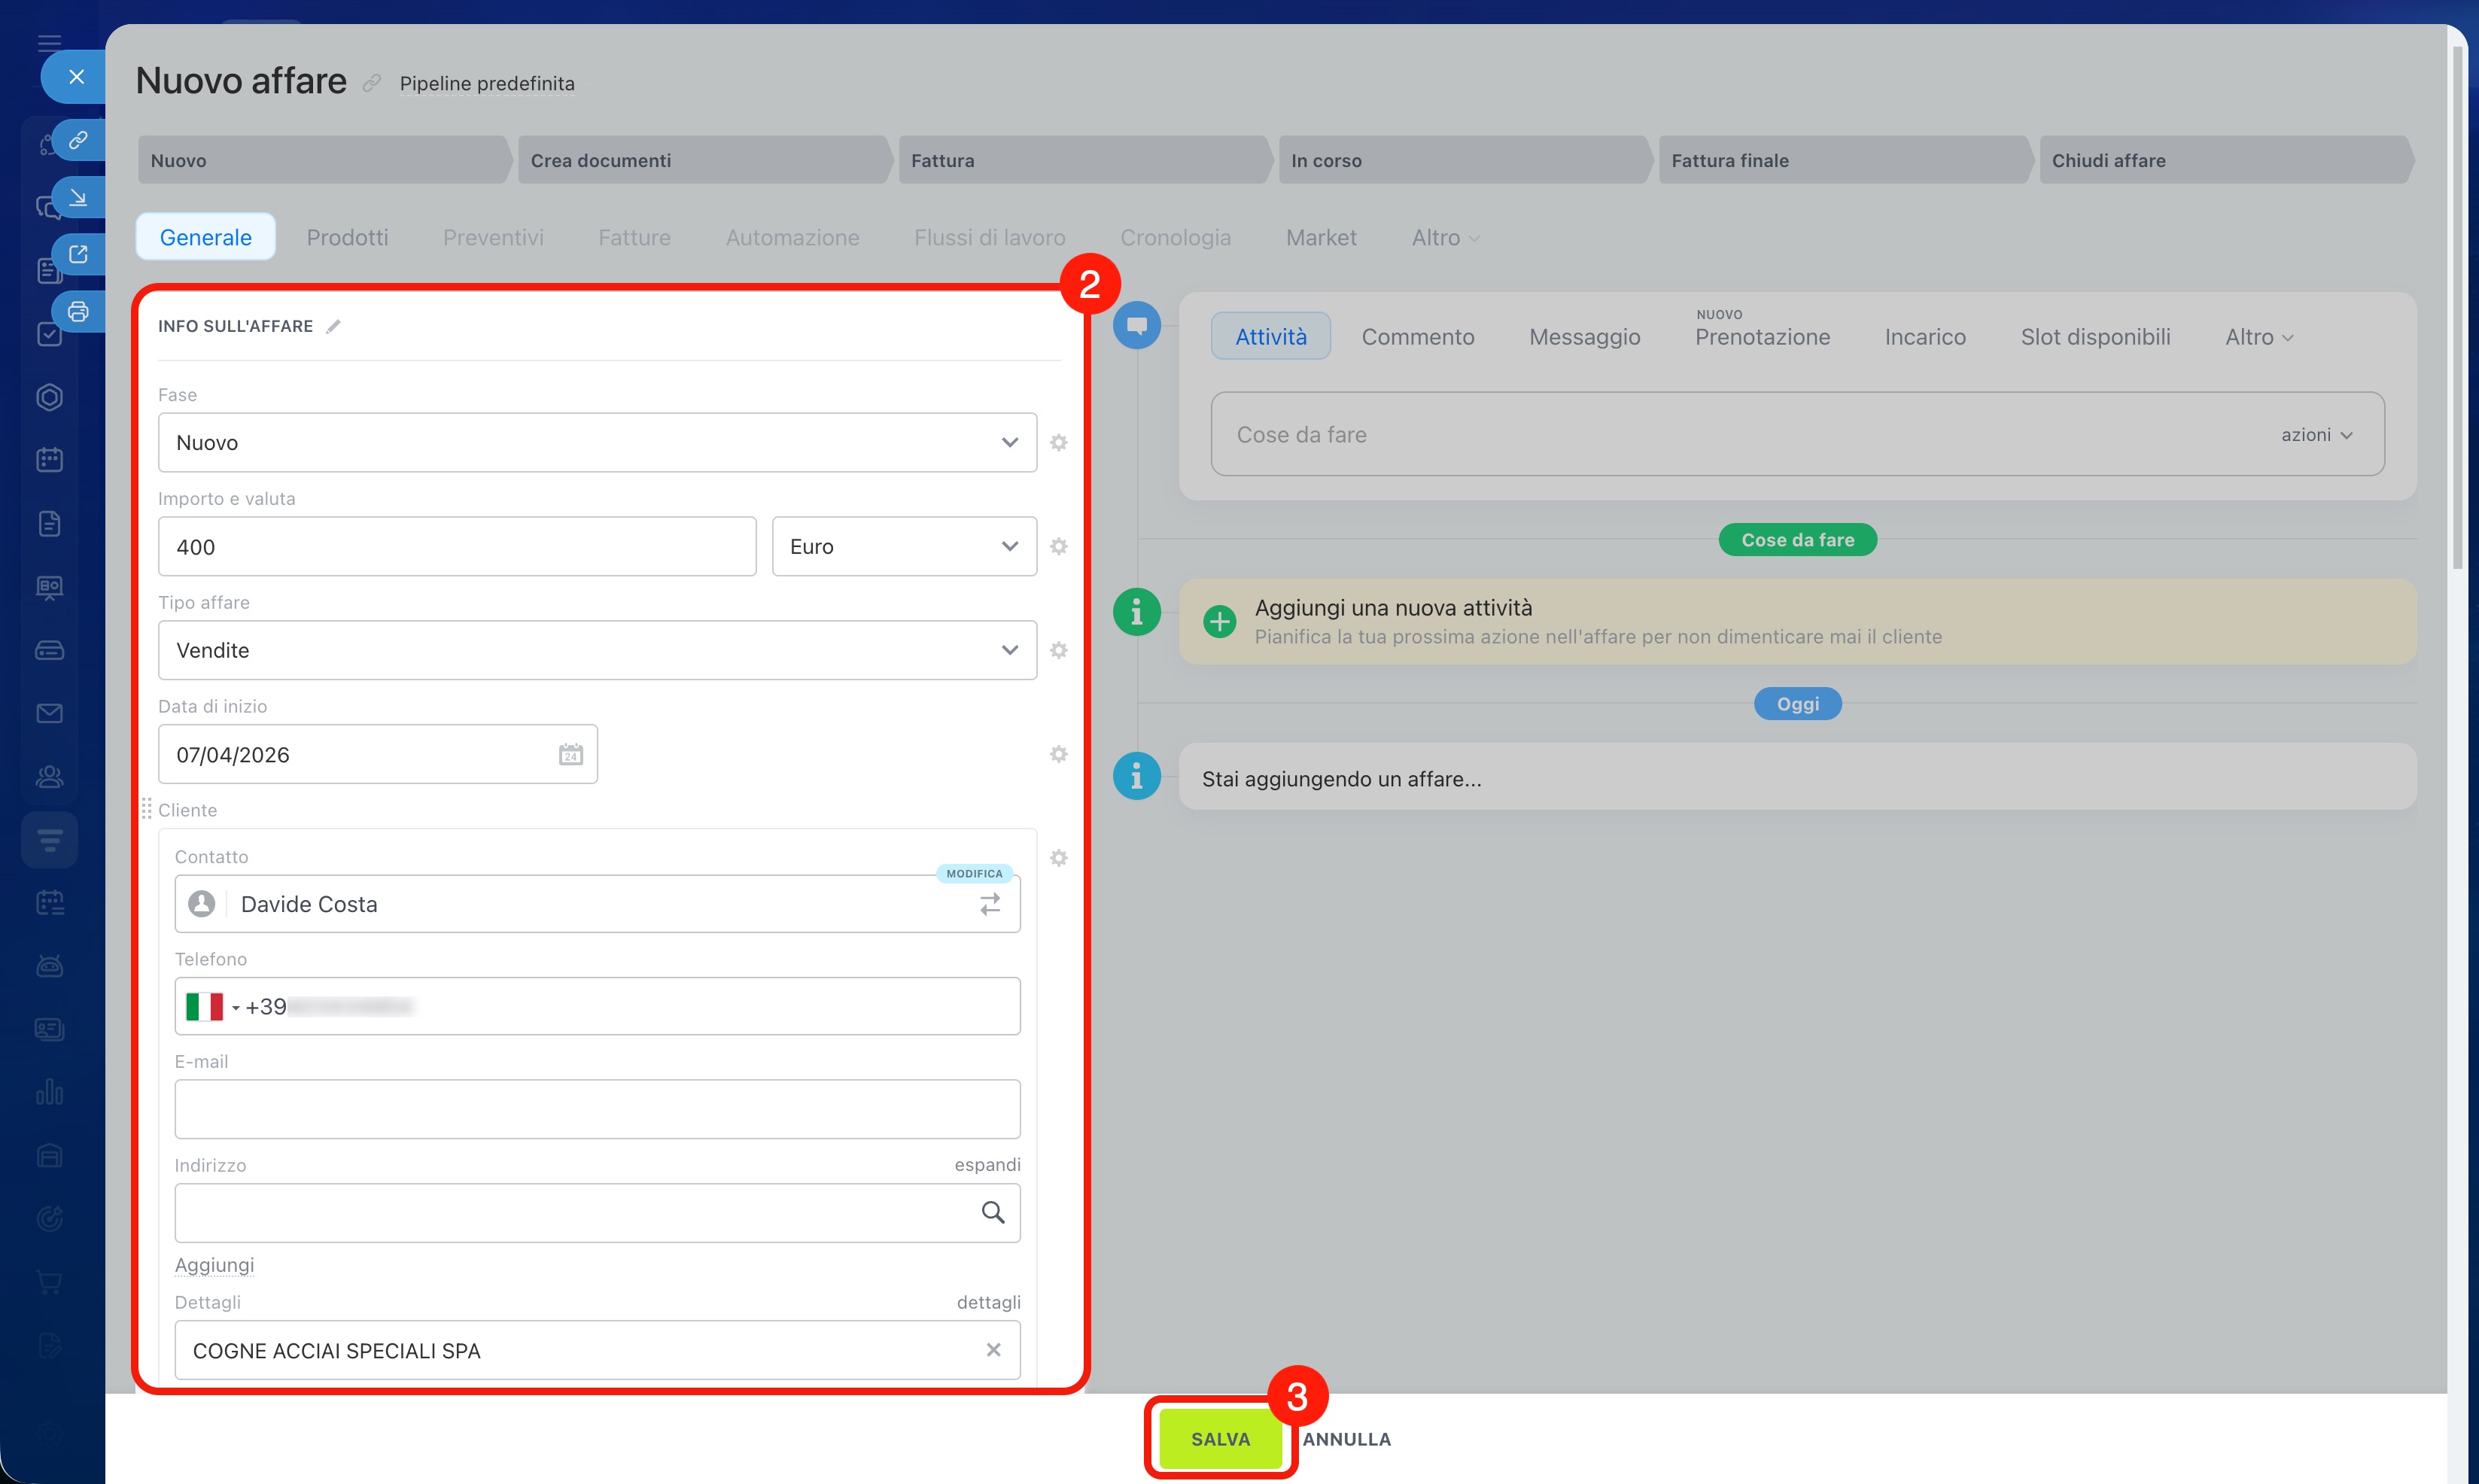This screenshot has height=1484, width=2479.
Task: Click the green plus icon to add a new activity
Action: [1219, 621]
